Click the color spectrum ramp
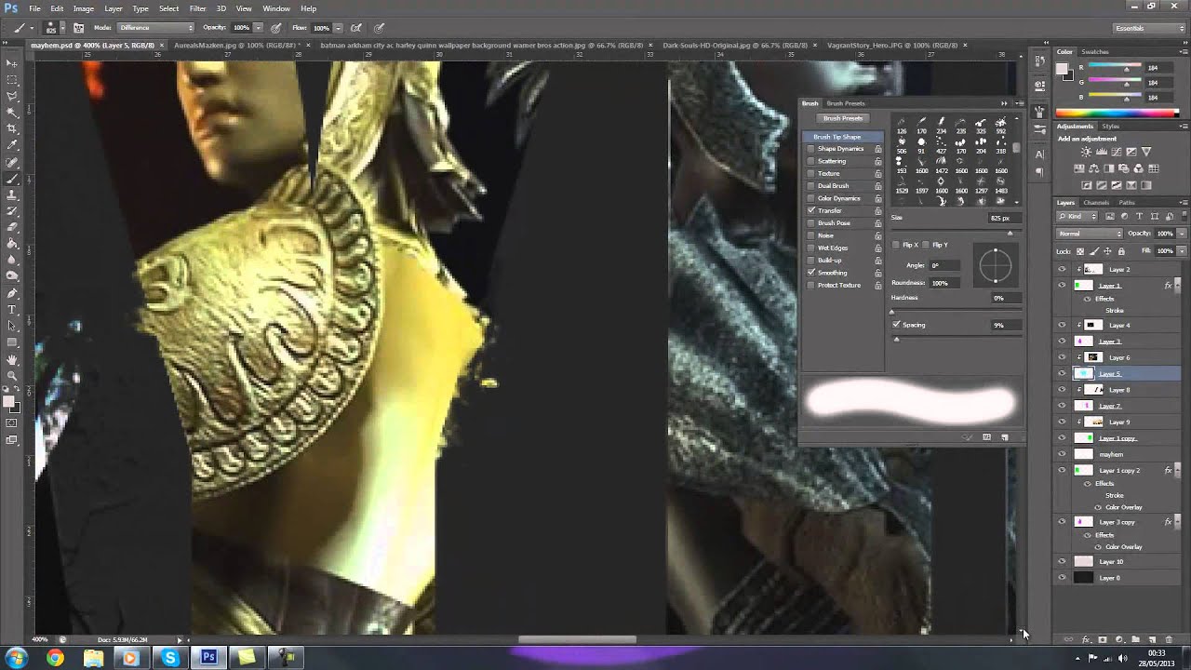 tap(1117, 114)
